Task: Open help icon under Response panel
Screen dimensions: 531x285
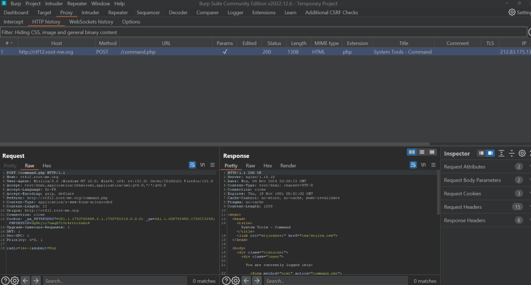Action: (x=226, y=281)
